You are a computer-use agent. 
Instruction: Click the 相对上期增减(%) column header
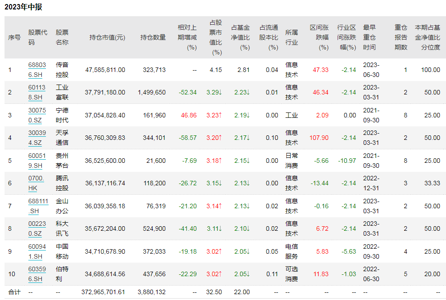pyautogui.click(x=187, y=37)
